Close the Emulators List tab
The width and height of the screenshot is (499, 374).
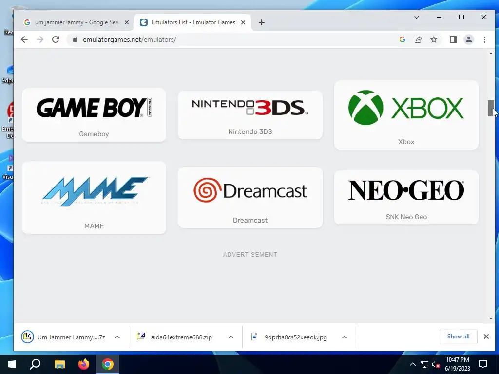tap(243, 22)
